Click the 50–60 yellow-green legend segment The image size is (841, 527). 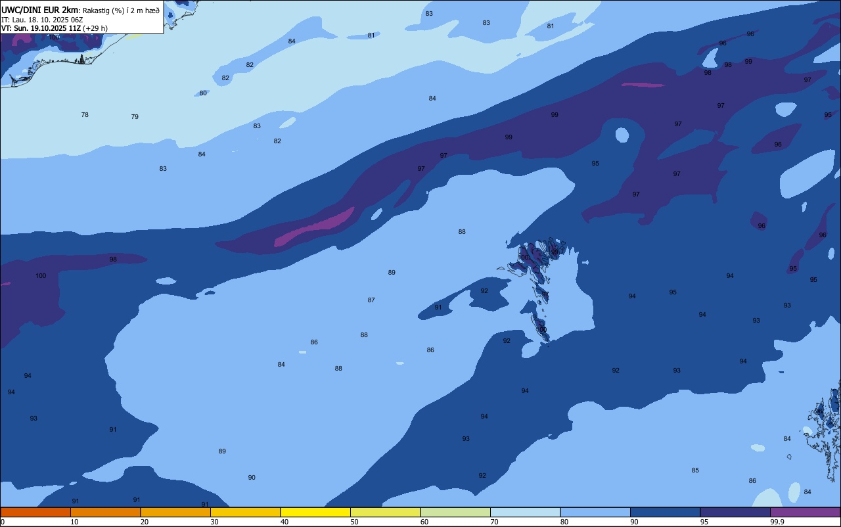[385, 512]
